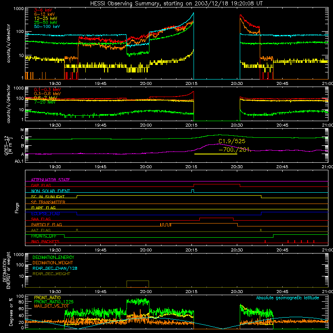Click the 20:00 tick under the Flags panel
Screen dimensions: 333x333
click(x=146, y=250)
